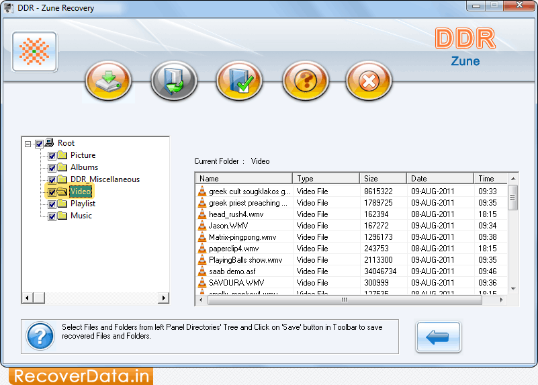Image resolution: width=538 pixels, height=385 pixels.
Task: Uncheck the DDR_Miscellaneous checkbox
Action: [x=52, y=180]
